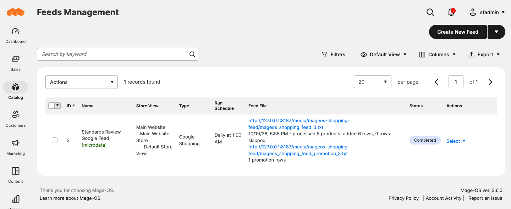Tick the checkbox for feed ID 3
The height and width of the screenshot is (209, 511).
click(55, 140)
